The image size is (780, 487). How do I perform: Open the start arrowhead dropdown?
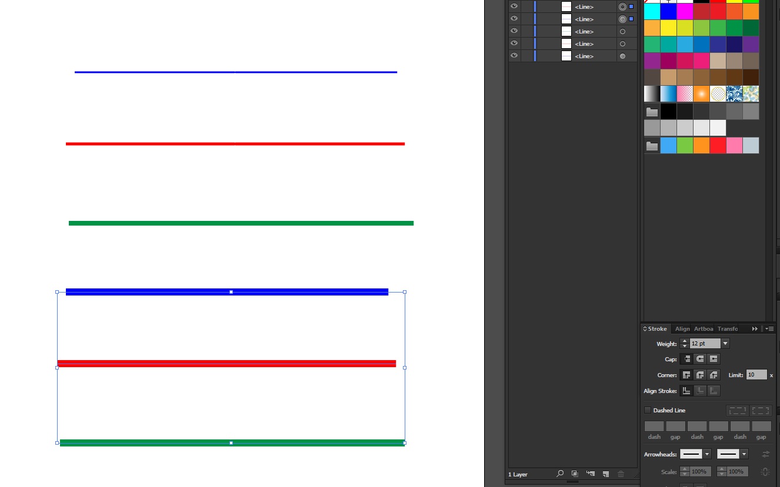coord(707,454)
